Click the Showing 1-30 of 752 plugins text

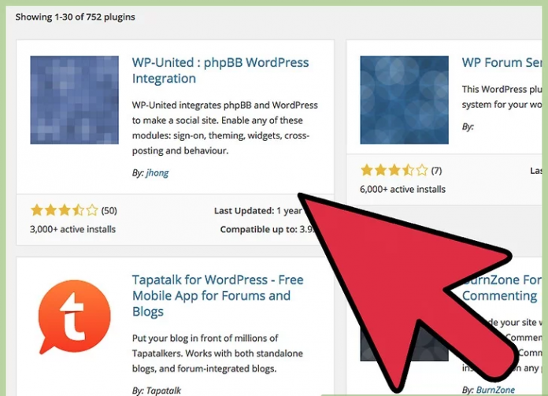(75, 17)
